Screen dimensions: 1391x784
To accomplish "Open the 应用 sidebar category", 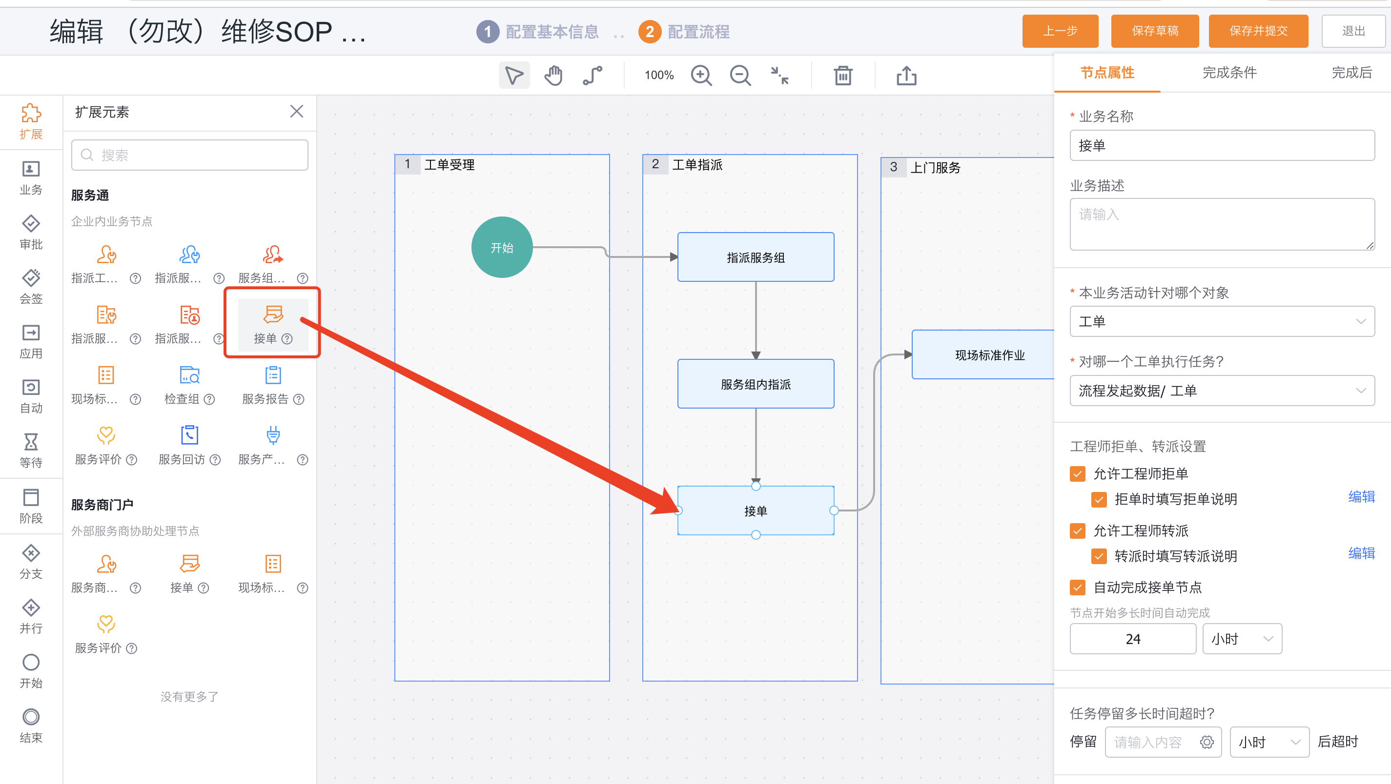I will pos(31,342).
